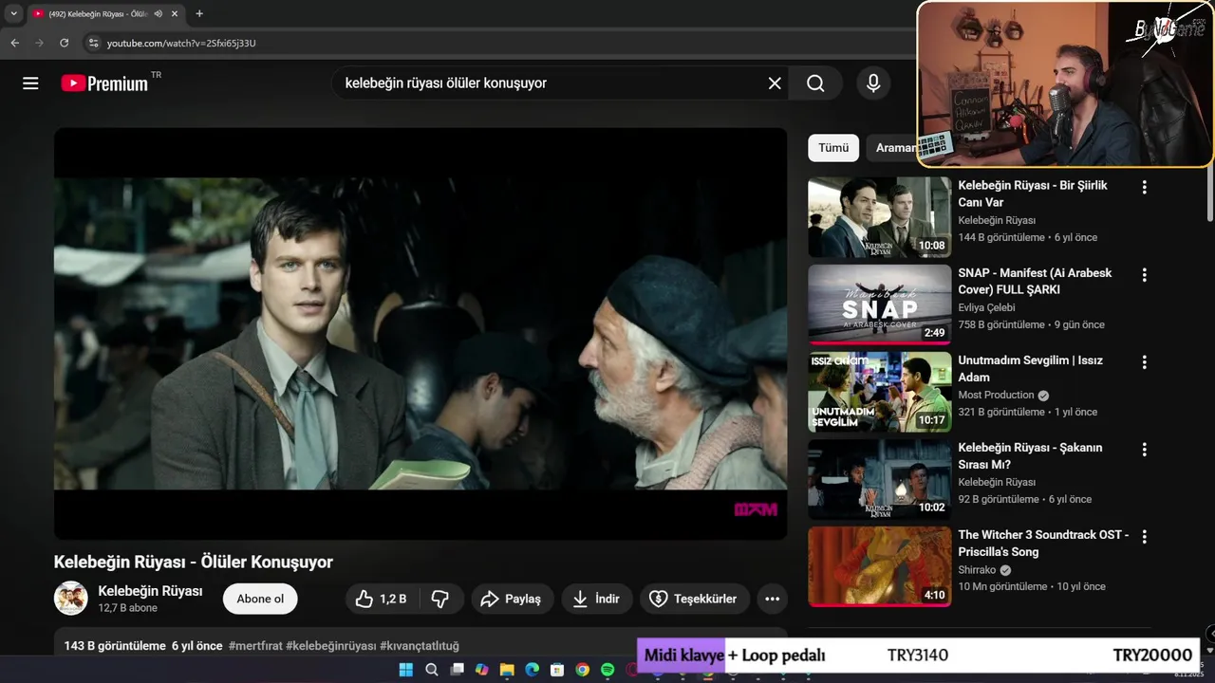The image size is (1215, 683).
Task: Open Windows taskbar search
Action: click(431, 670)
